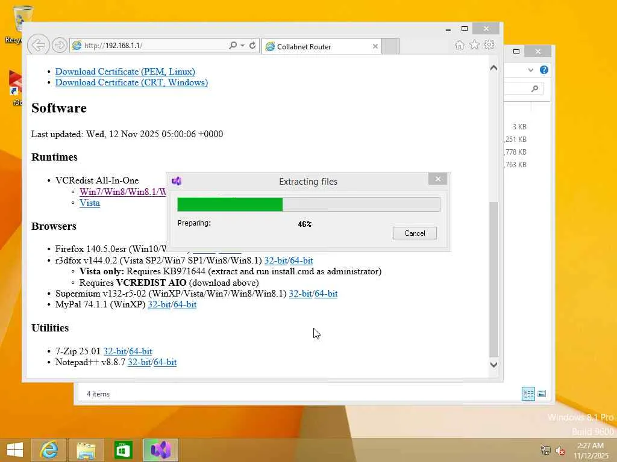617x462 pixels.
Task: Download 7-Zip 25.01 64-bit
Action: pyautogui.click(x=140, y=351)
